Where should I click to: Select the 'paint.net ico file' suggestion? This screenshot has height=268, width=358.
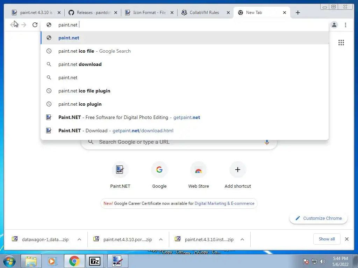pos(185,51)
